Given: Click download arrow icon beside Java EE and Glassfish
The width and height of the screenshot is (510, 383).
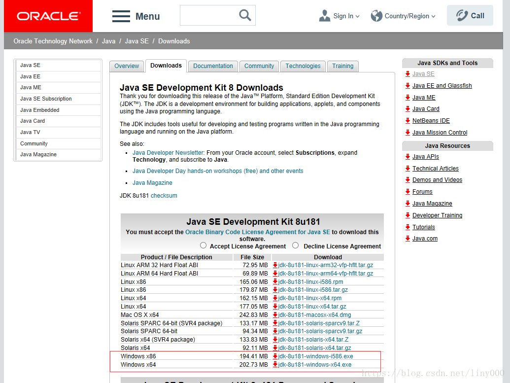Looking at the screenshot, I should [408, 86].
